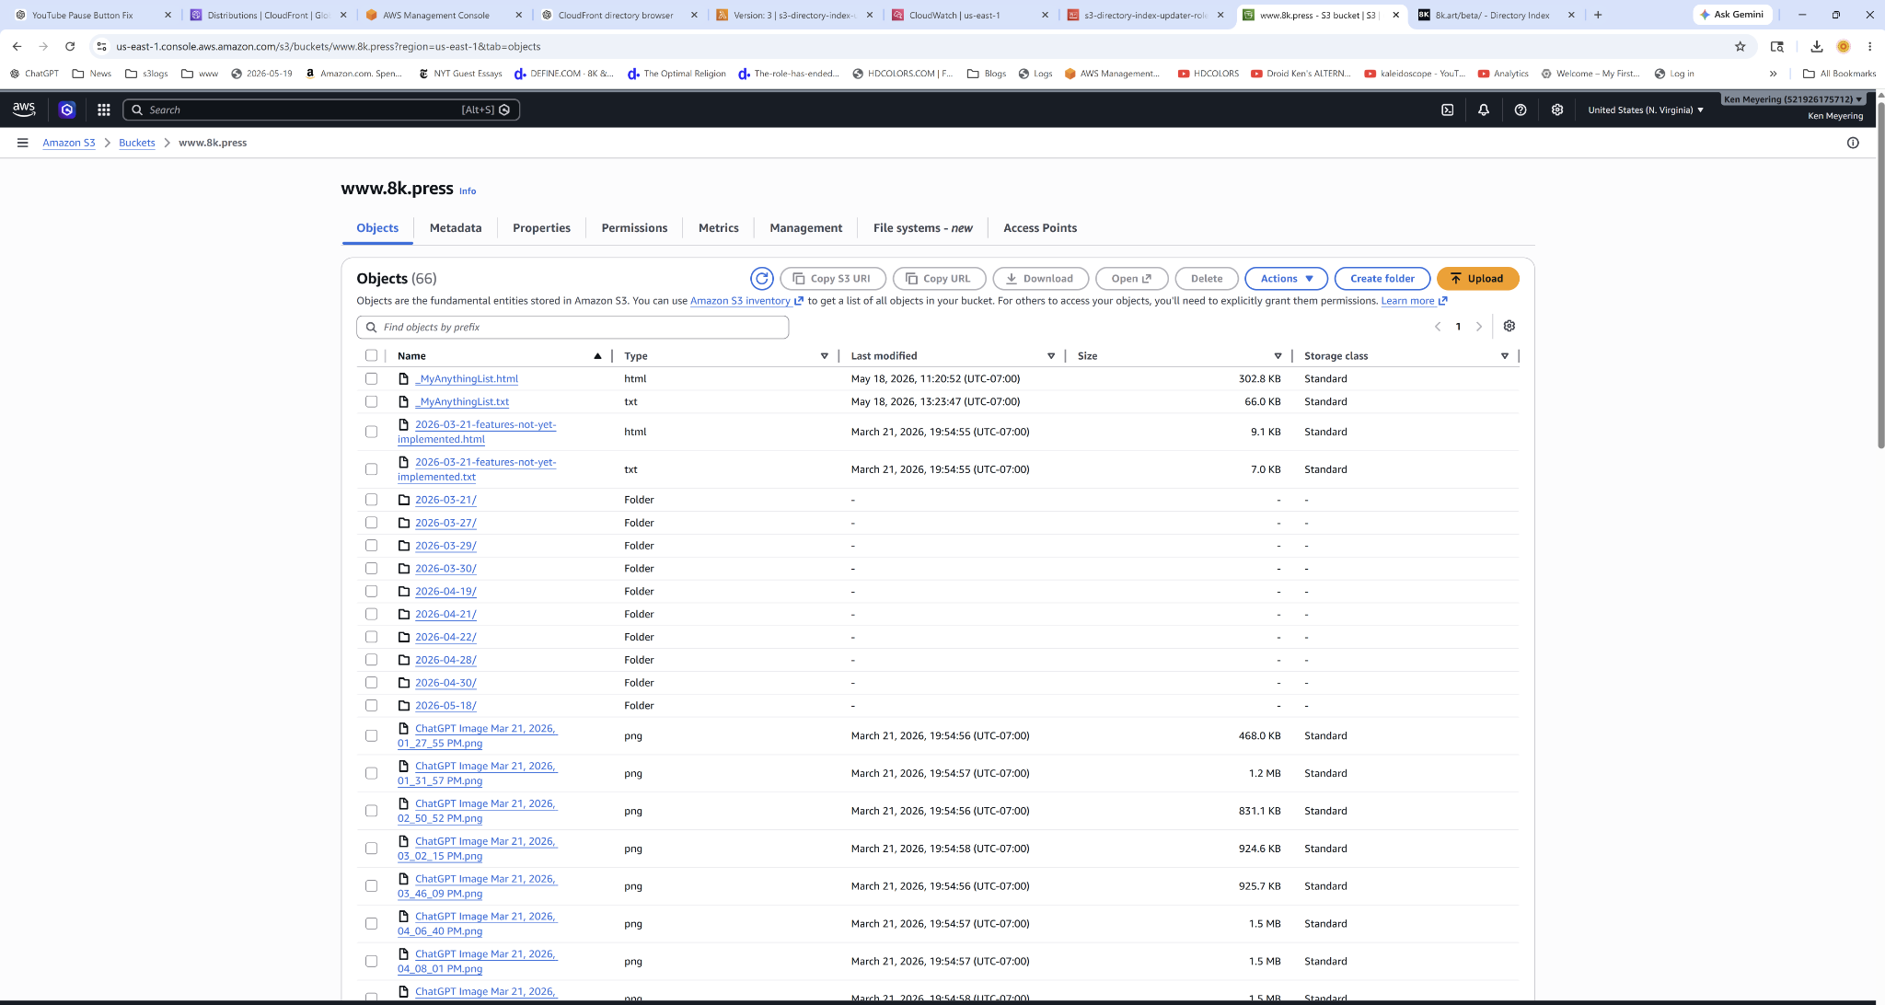
Task: Open the browser downloads icon
Action: [1817, 46]
